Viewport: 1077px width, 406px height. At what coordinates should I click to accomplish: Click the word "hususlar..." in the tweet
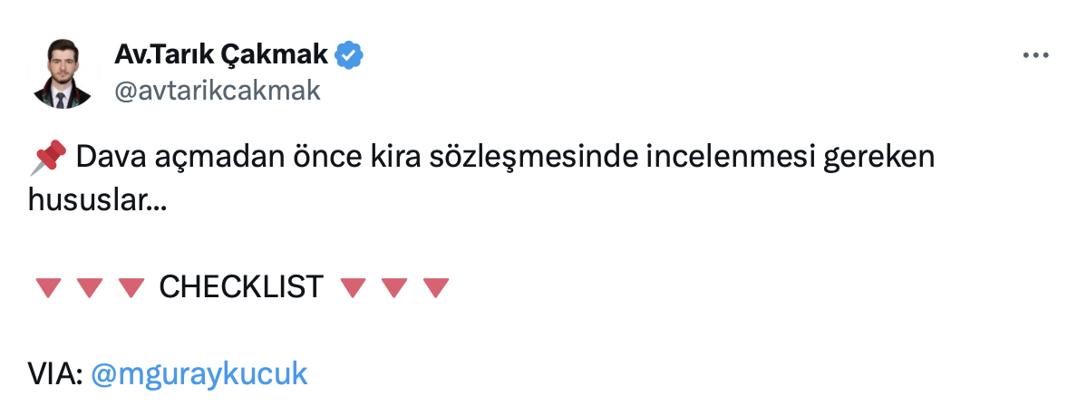pyautogui.click(x=97, y=200)
